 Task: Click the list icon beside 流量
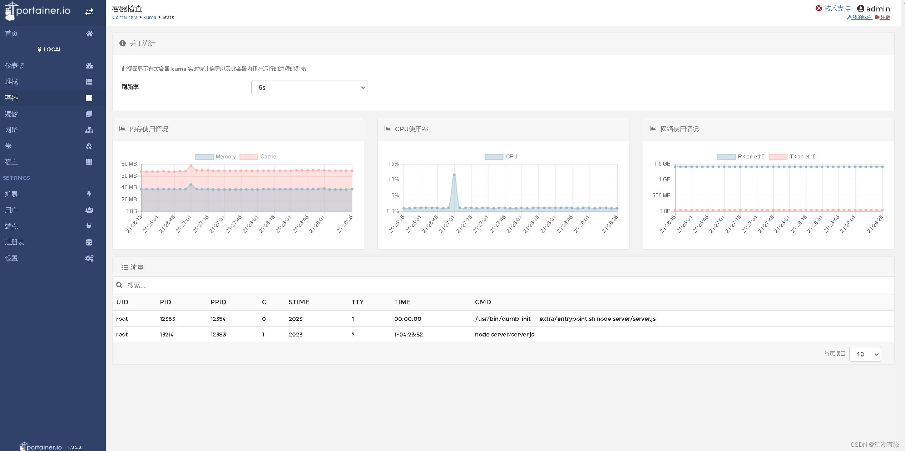pyautogui.click(x=124, y=267)
